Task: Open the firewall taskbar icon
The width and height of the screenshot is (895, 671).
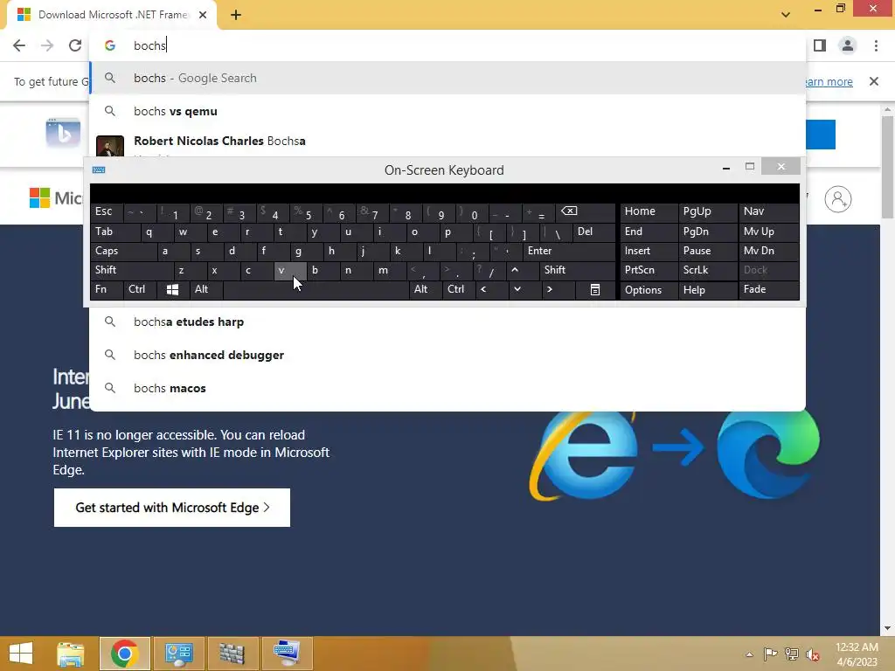Action: 232,654
